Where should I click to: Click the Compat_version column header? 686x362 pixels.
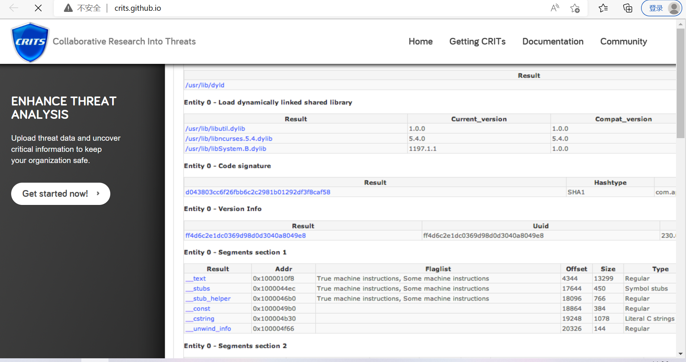[623, 119]
